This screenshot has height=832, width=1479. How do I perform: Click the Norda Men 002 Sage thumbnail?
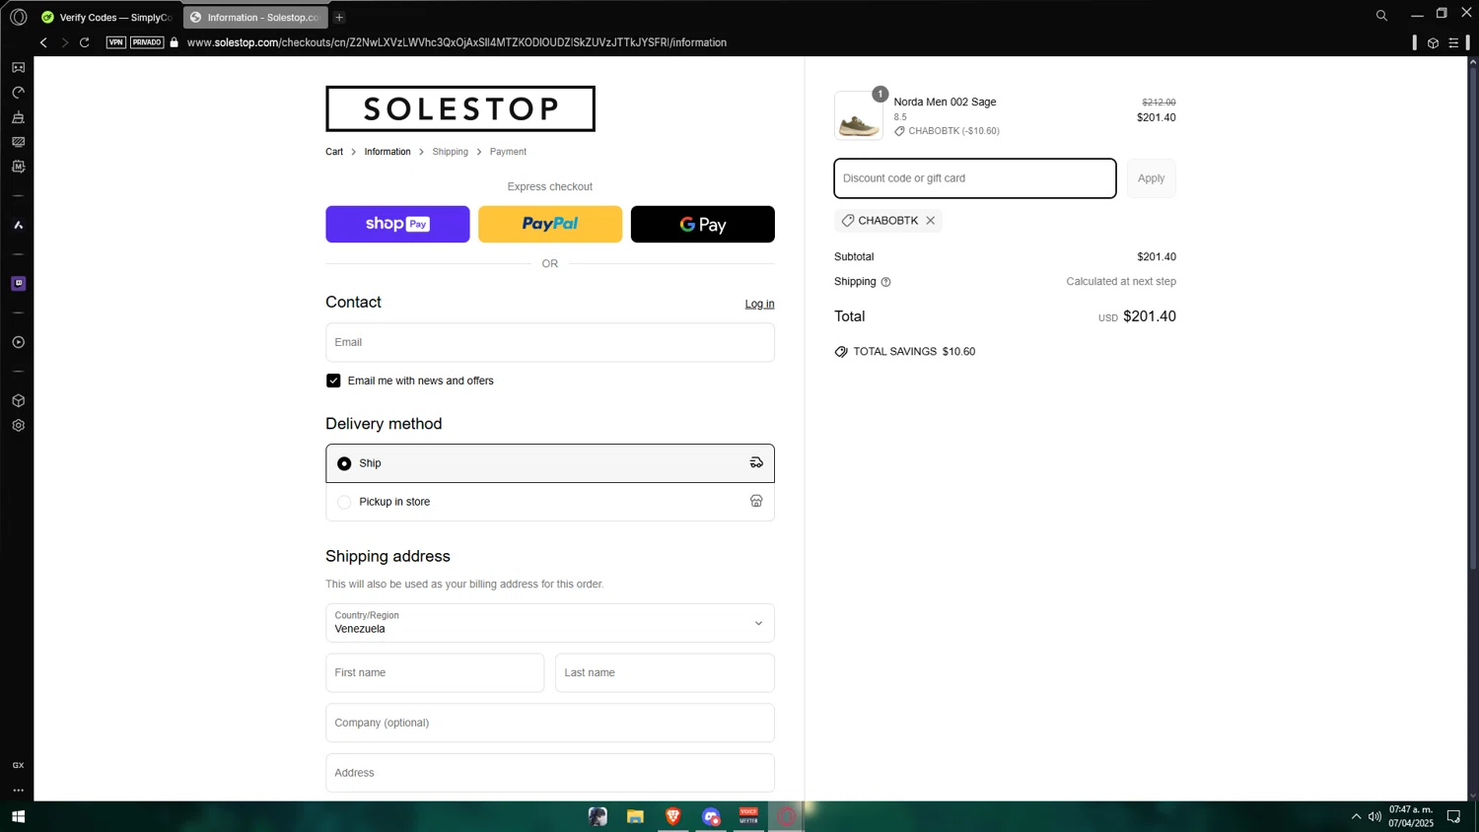click(x=859, y=116)
